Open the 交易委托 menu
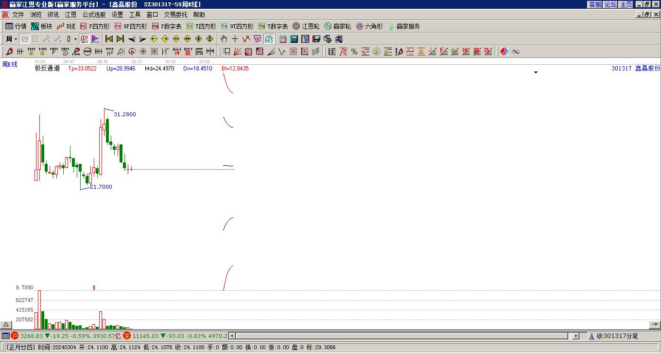661x354 pixels. click(175, 15)
